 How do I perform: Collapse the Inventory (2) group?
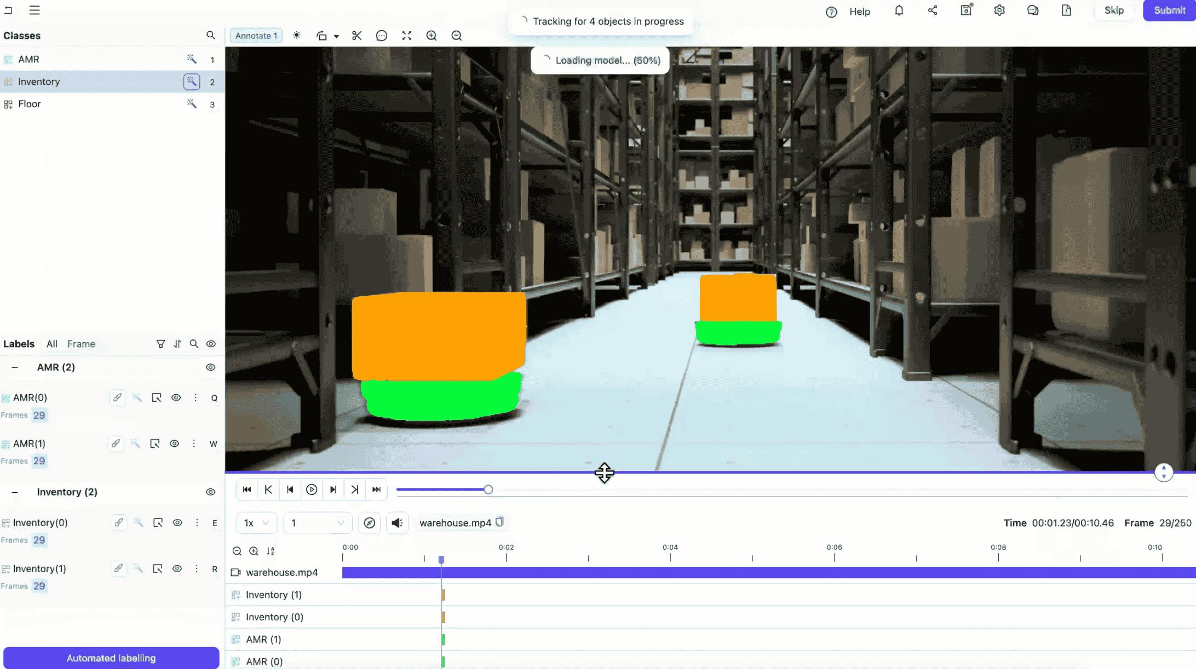coord(15,492)
